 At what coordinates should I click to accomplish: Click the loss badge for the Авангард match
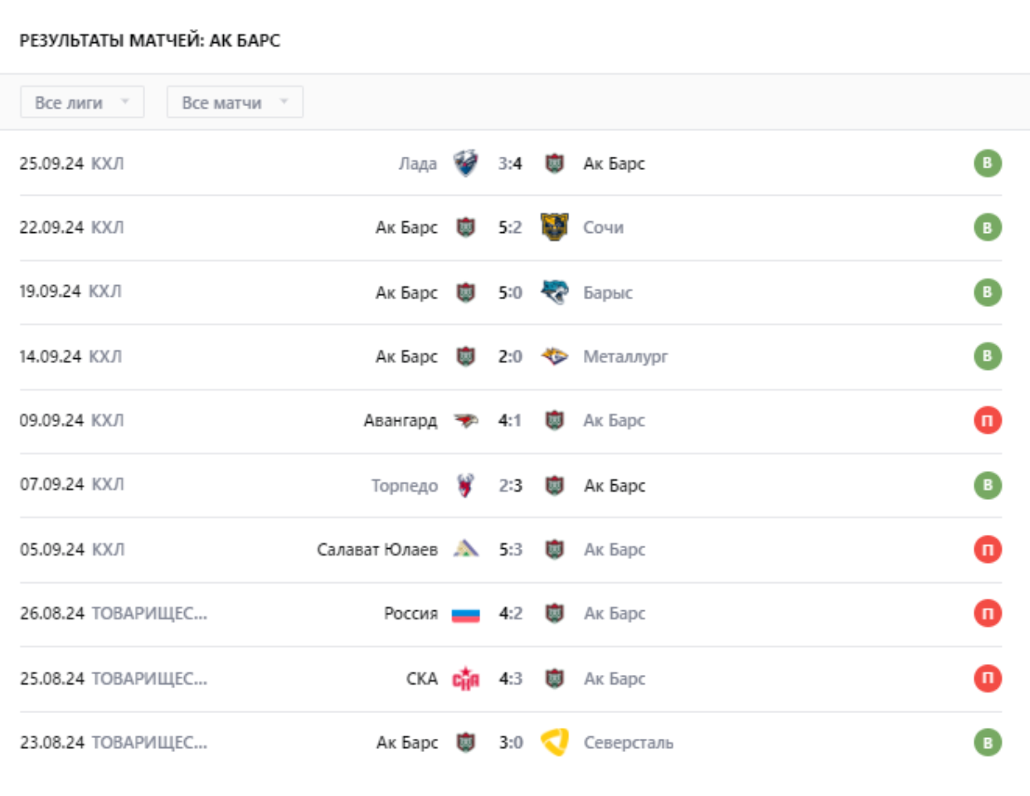pyautogui.click(x=987, y=420)
